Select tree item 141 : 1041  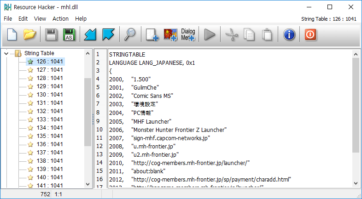click(x=50, y=185)
